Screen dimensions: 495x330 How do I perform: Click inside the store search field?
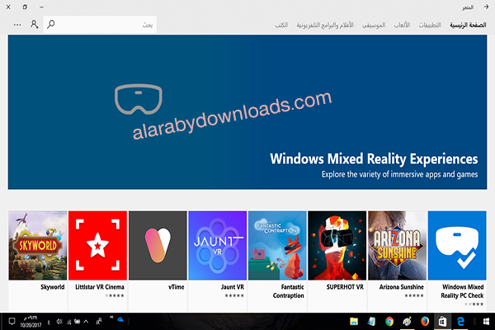tap(100, 24)
